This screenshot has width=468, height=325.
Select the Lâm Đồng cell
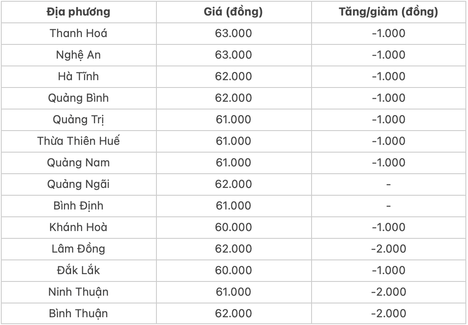click(78, 249)
